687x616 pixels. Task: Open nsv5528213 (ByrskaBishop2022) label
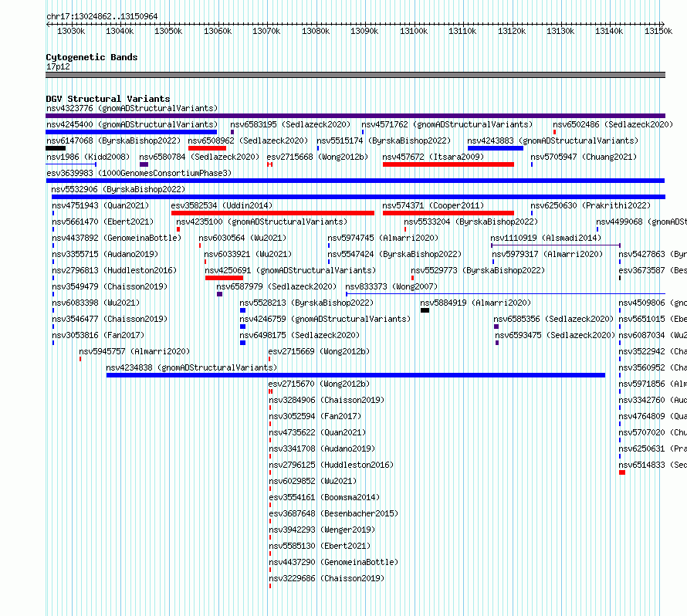pos(306,303)
